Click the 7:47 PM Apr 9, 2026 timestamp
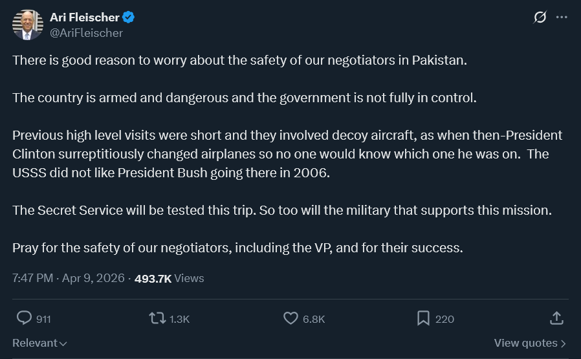This screenshot has height=359, width=581. point(69,278)
